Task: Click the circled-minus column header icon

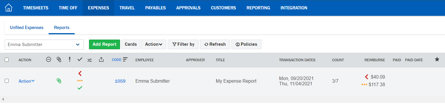Action: 49,60
